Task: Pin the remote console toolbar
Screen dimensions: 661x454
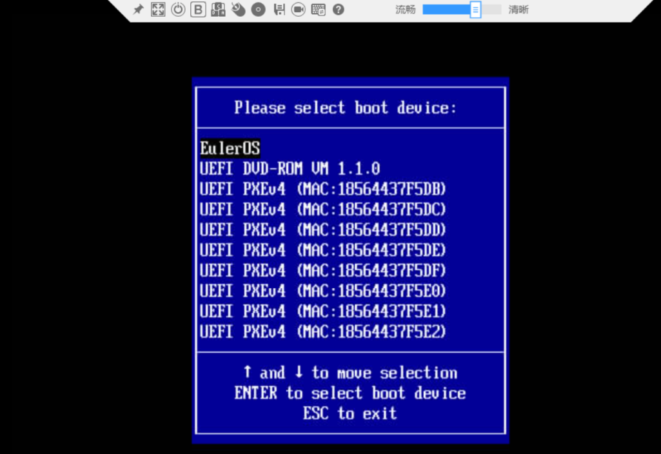Action: pyautogui.click(x=138, y=9)
